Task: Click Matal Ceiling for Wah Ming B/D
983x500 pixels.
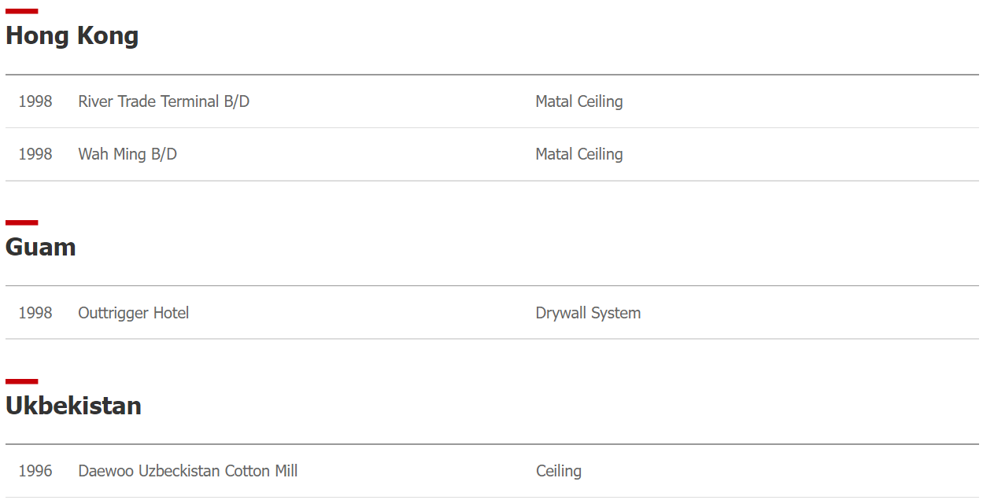Action: pos(579,154)
